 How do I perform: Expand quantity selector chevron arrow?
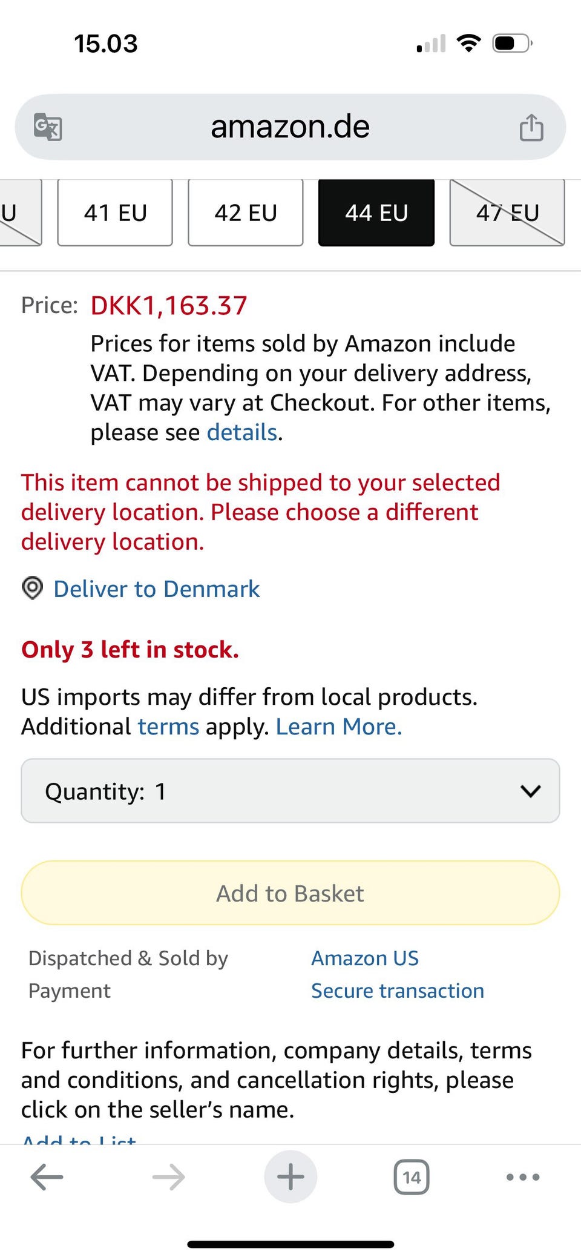coord(530,791)
